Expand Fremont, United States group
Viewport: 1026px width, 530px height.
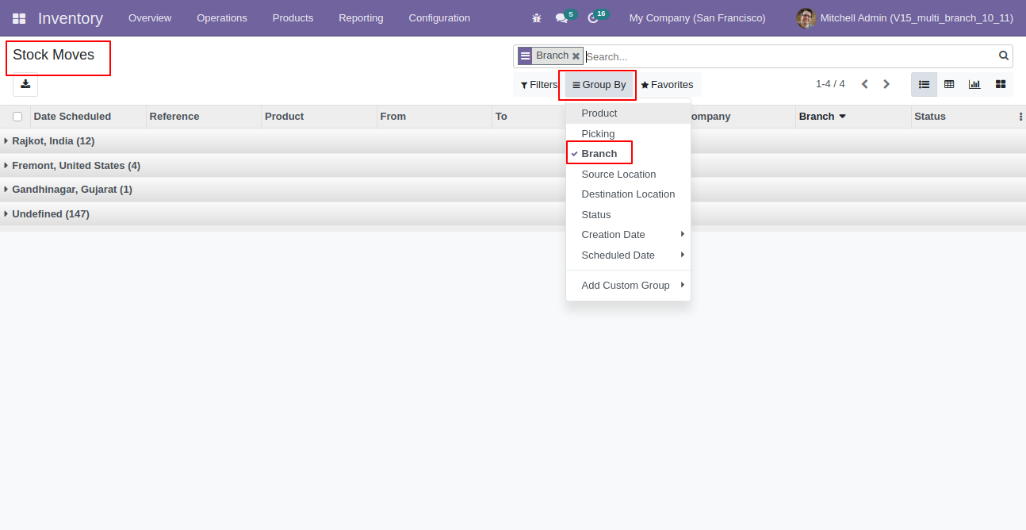point(513,166)
